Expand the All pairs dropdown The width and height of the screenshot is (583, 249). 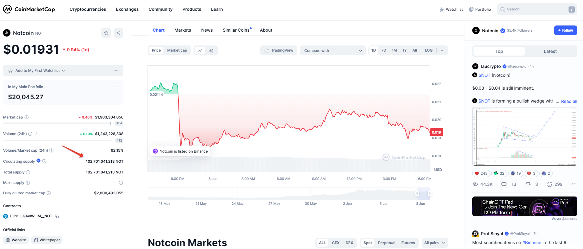point(434,243)
